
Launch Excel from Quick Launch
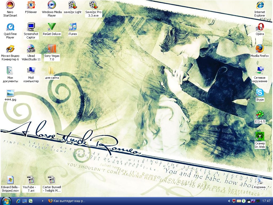click(31, 201)
